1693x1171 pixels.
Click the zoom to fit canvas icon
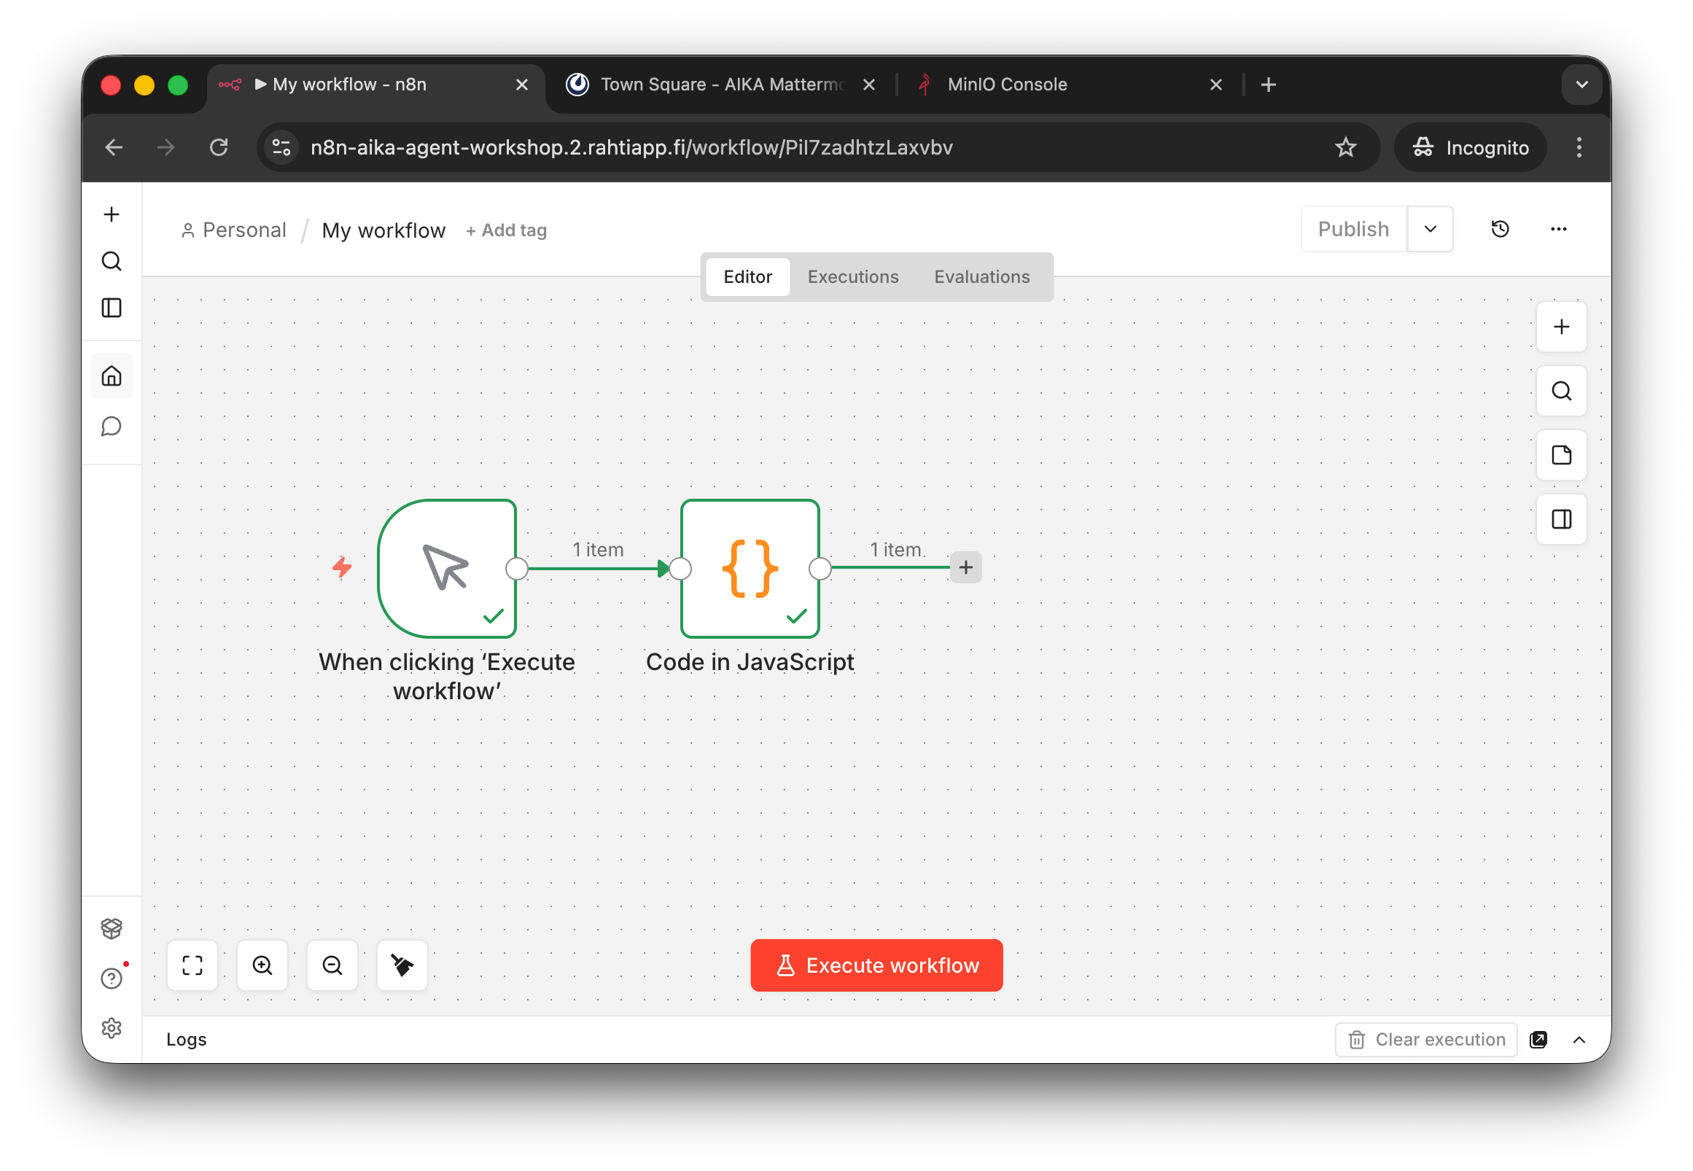[192, 965]
